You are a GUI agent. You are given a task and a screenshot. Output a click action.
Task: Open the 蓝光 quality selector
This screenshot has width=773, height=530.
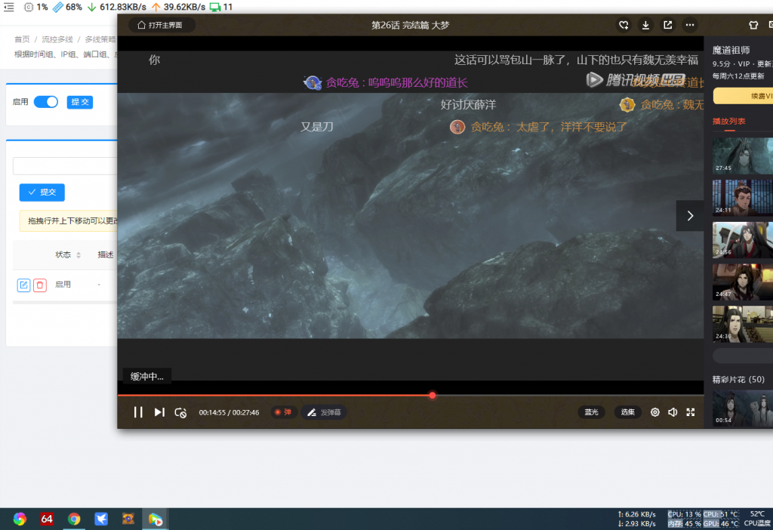pyautogui.click(x=591, y=412)
